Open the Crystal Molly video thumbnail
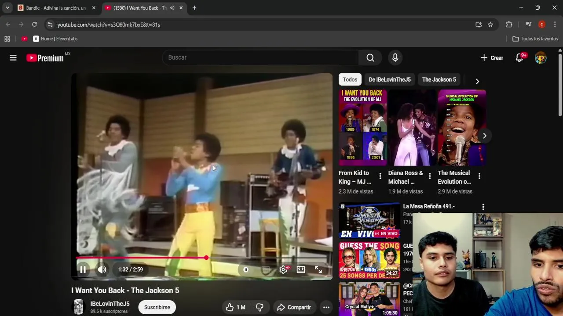 coord(369,299)
